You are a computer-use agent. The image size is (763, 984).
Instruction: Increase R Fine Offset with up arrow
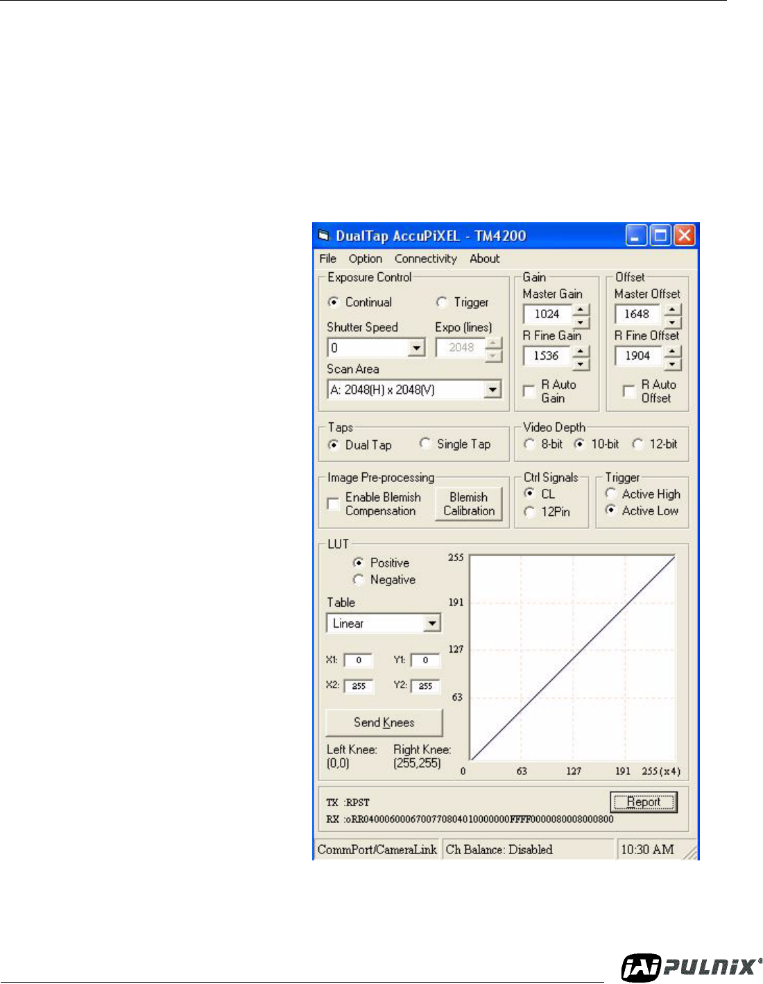coord(672,351)
